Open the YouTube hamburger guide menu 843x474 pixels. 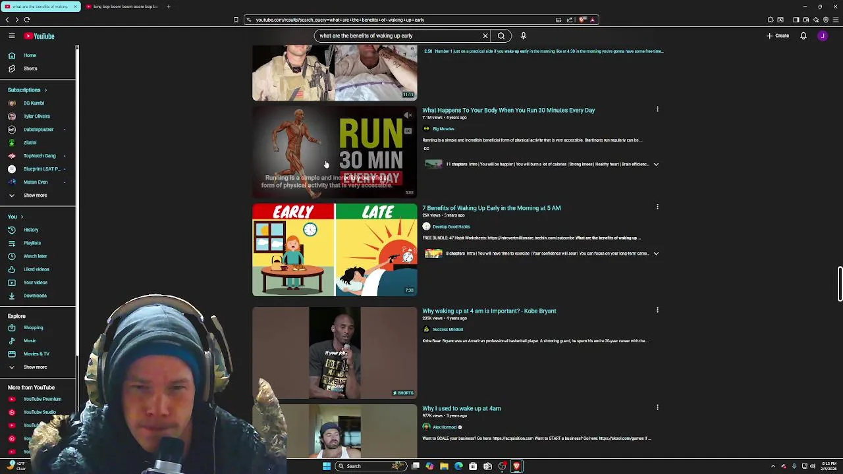pyautogui.click(x=12, y=36)
